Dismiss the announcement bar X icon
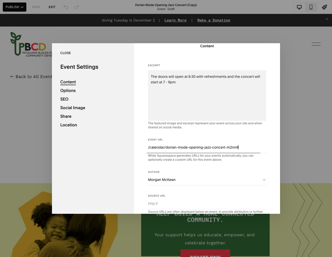The image size is (332, 257). (x=327, y=19)
